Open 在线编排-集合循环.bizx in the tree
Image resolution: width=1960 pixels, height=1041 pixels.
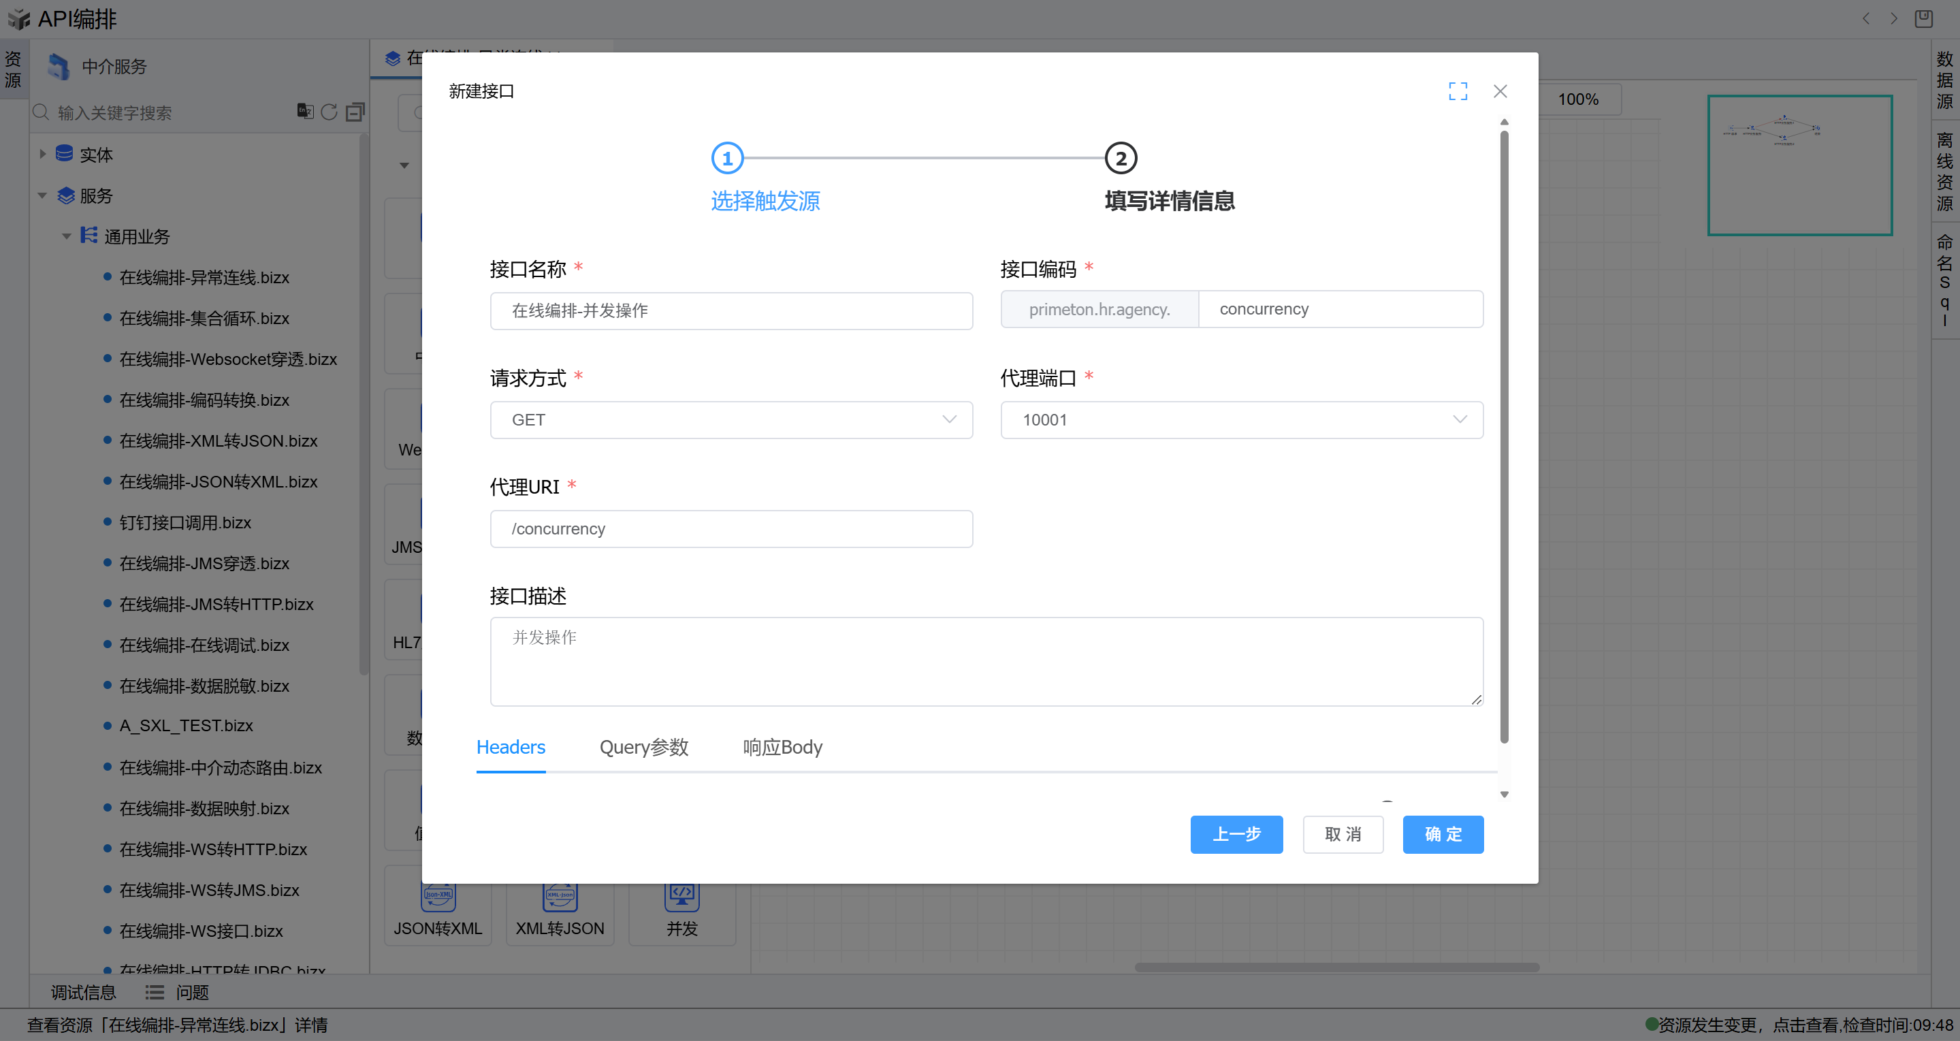[204, 318]
